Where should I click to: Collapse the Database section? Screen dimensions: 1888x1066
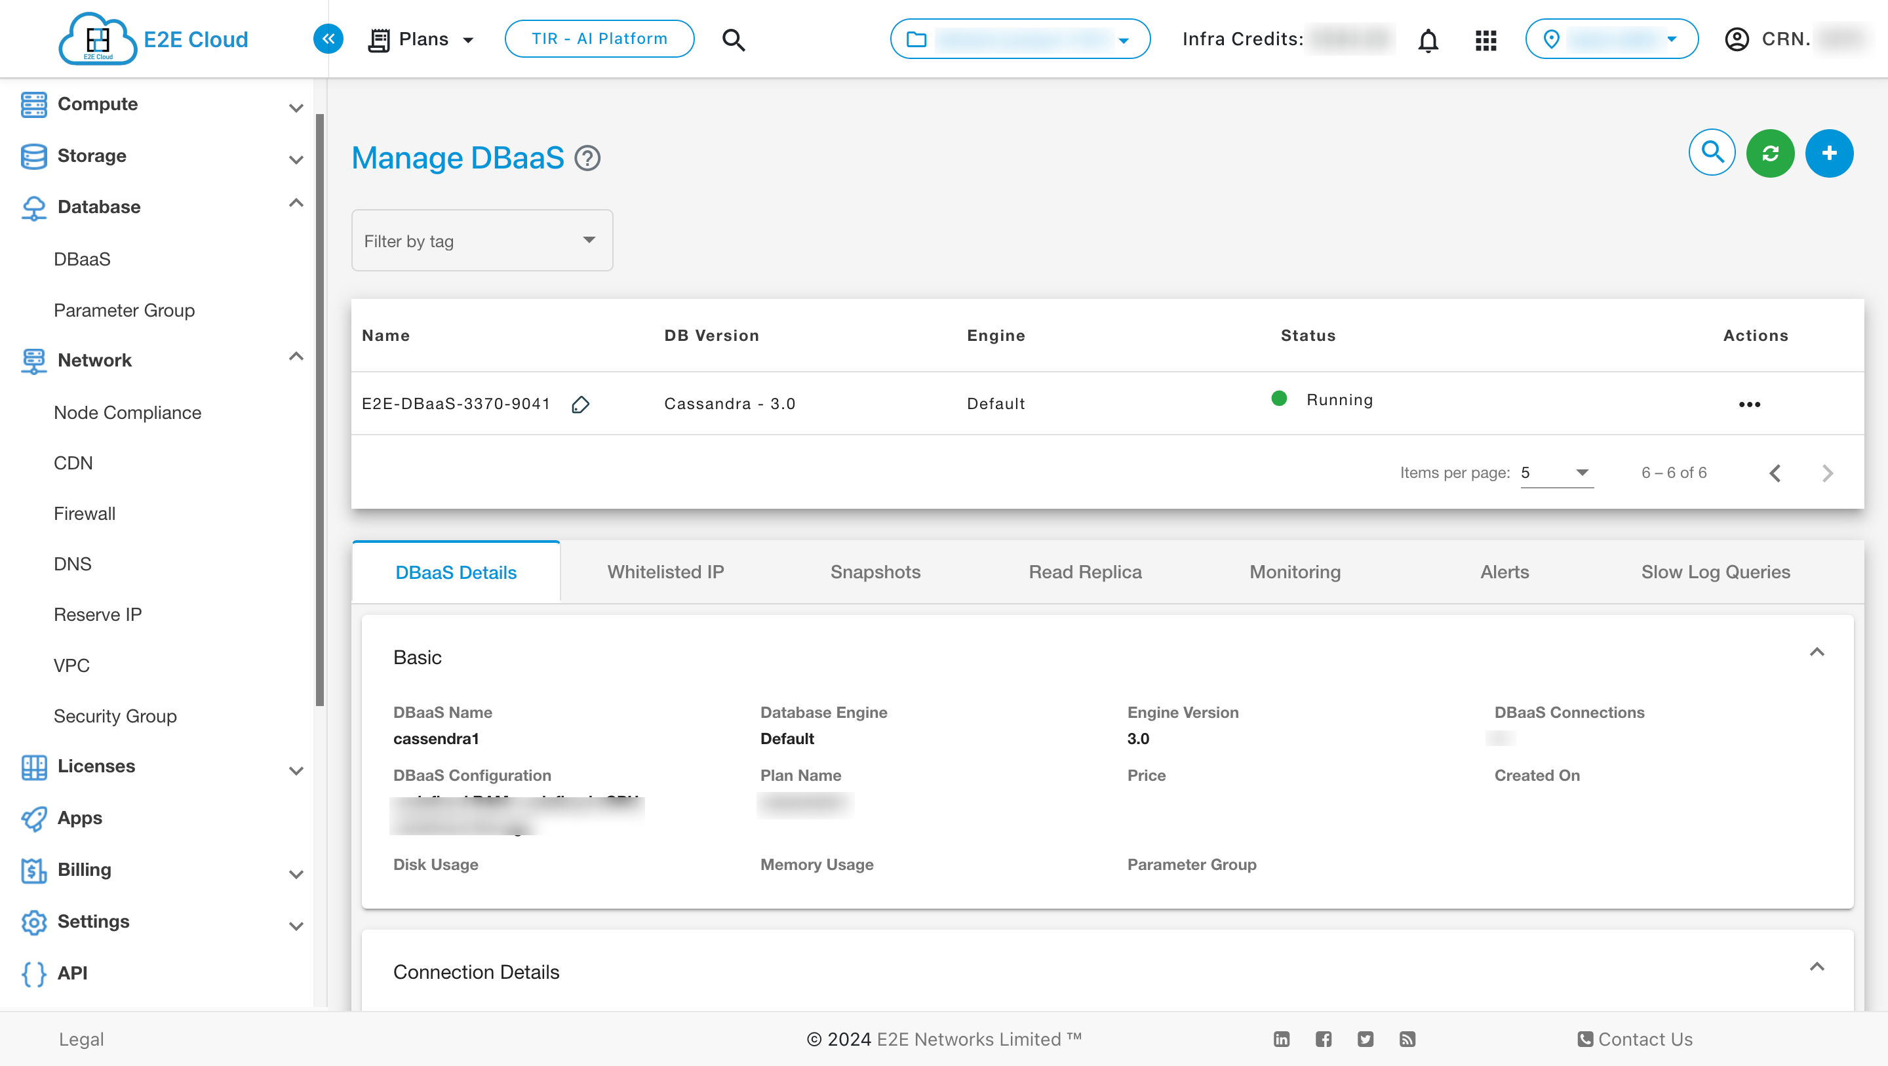pos(162,207)
